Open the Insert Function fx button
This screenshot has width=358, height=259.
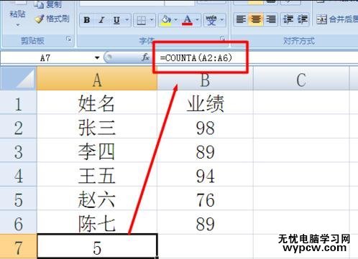point(145,57)
